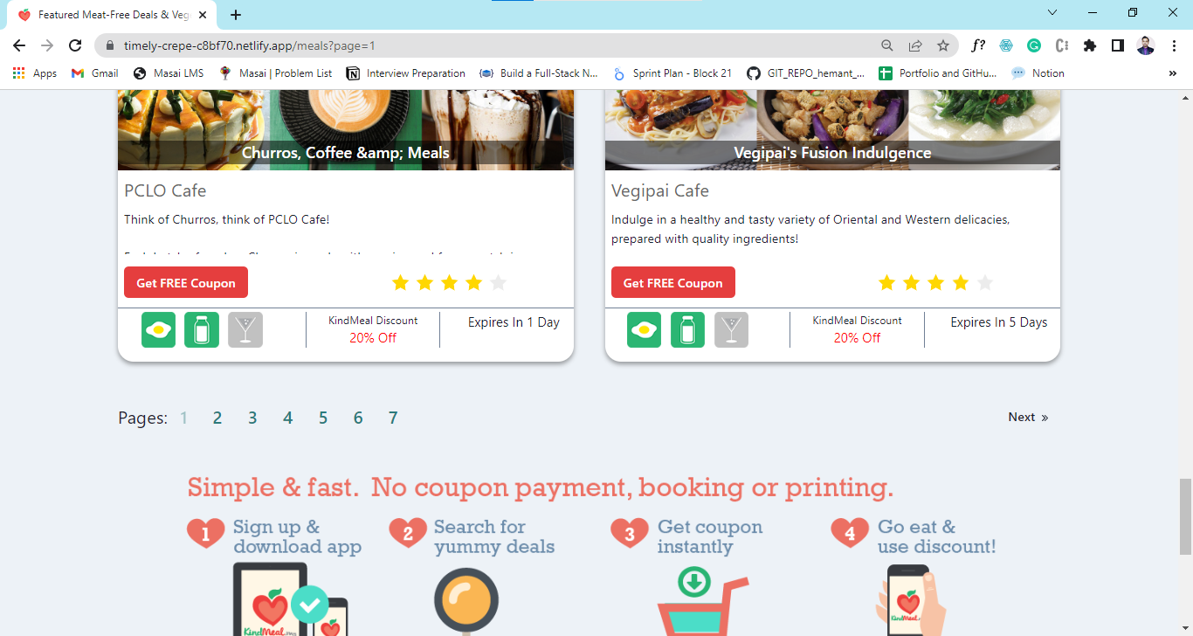
Task: Click the share page icon in address bar
Action: [915, 45]
